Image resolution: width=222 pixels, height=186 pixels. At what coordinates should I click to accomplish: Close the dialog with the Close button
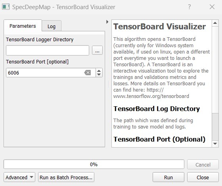(203, 177)
